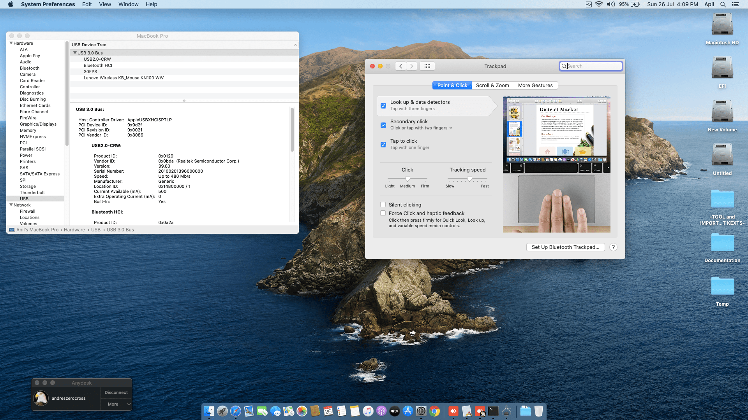Image resolution: width=748 pixels, height=420 pixels.
Task: Select Thunderbolt in the Hardware sidebar
Action: [32, 192]
